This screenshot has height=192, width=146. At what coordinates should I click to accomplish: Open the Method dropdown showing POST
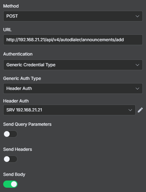73,16
